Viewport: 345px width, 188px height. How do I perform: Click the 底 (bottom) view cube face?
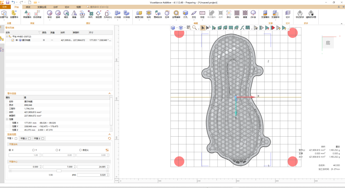click(328, 43)
